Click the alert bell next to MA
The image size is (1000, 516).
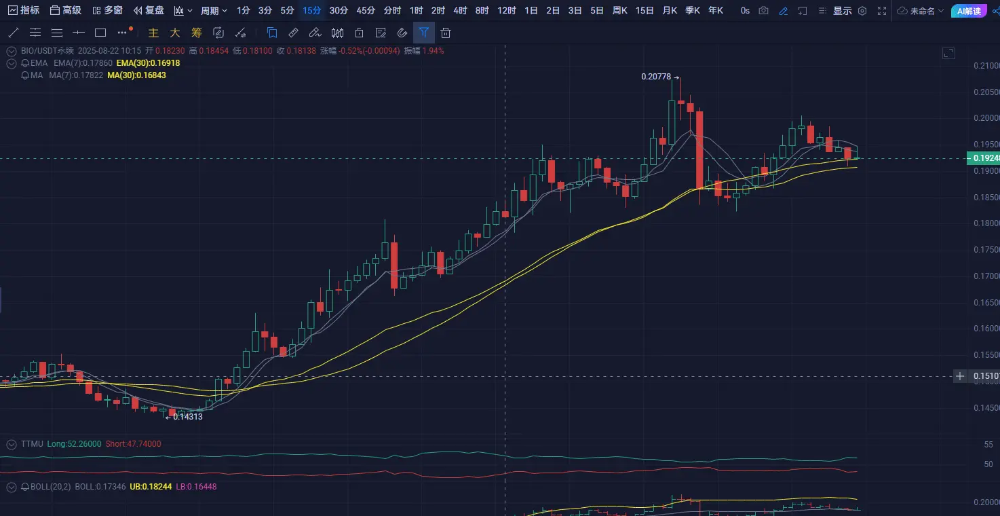tap(25, 75)
